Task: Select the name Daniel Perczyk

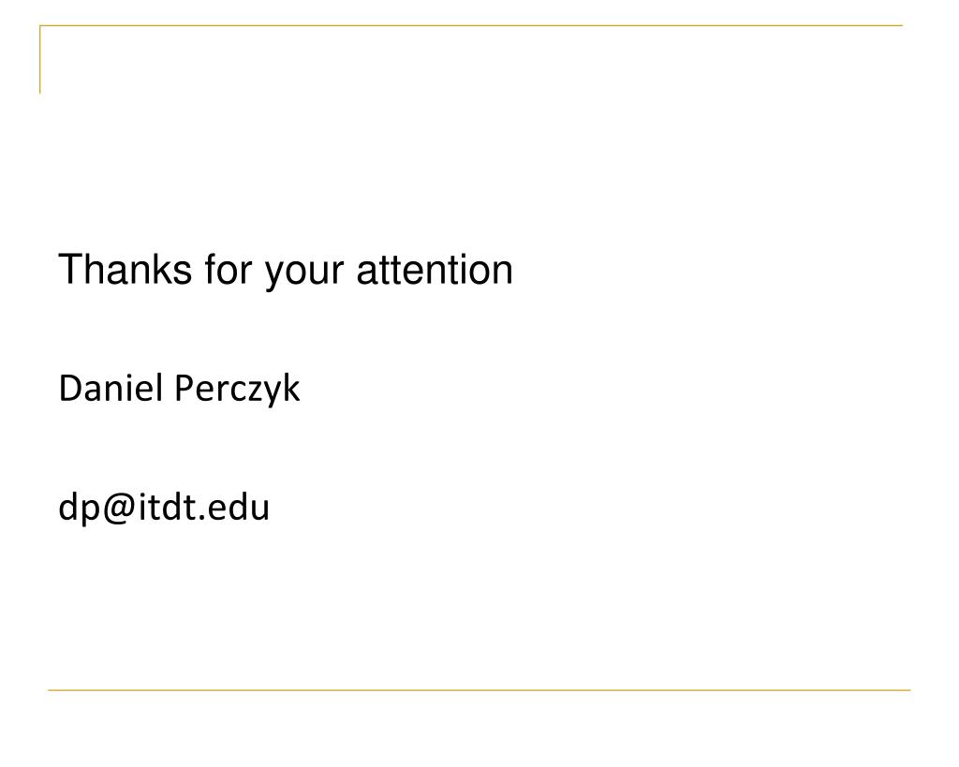Action: coord(179,389)
